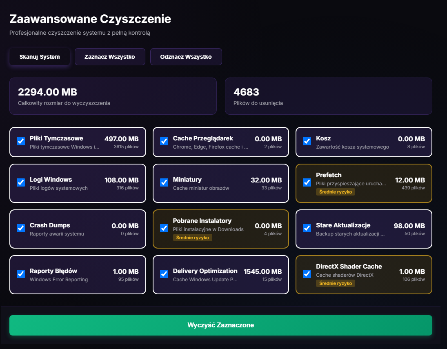Click the Plików do usunięcia counter panel
The width and height of the screenshot is (447, 349).
pyautogui.click(x=329, y=96)
